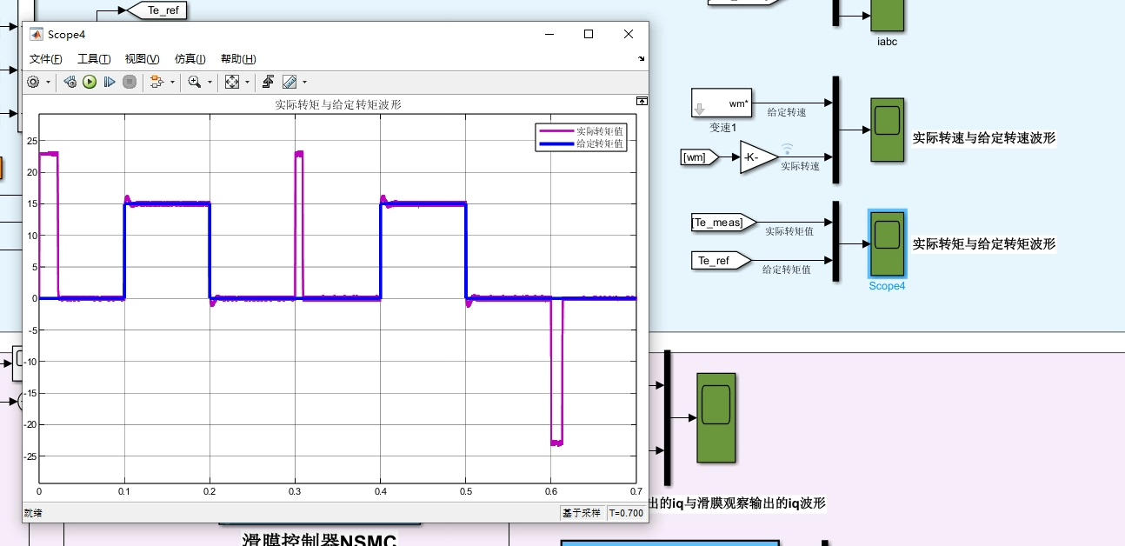Image resolution: width=1125 pixels, height=546 pixels.
Task: Select the zoom in magnifier tool
Action: 195,82
